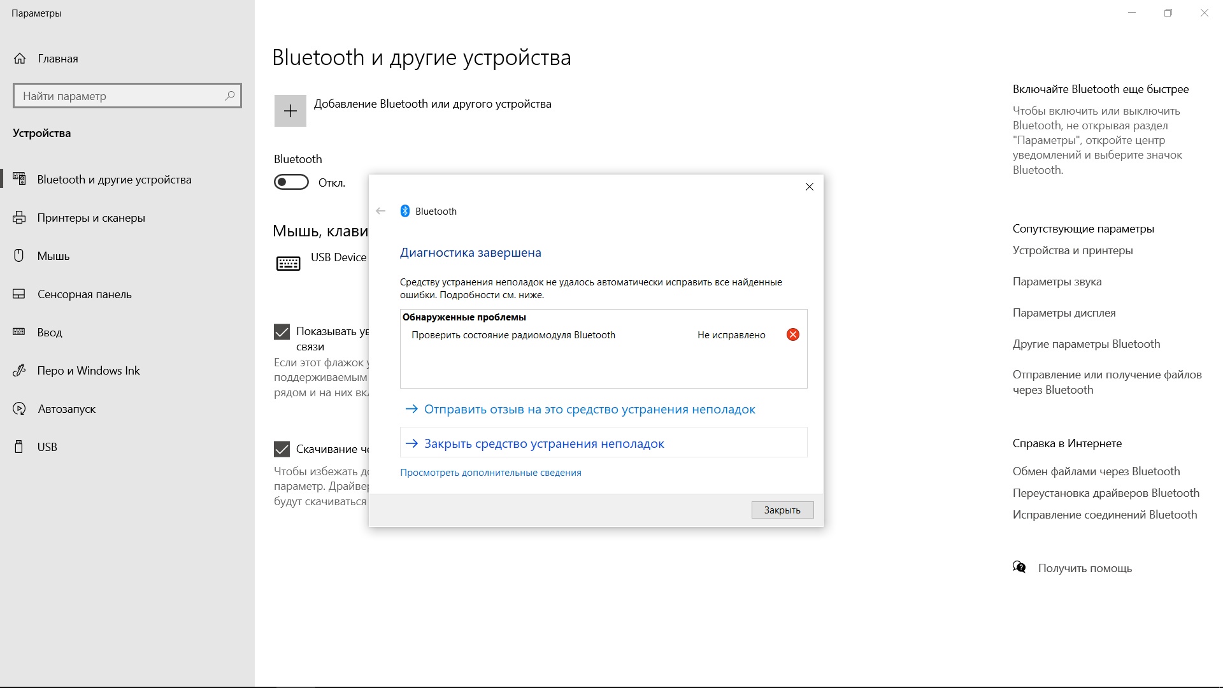
Task: Open Устройства и принтеры link
Action: click(x=1073, y=250)
